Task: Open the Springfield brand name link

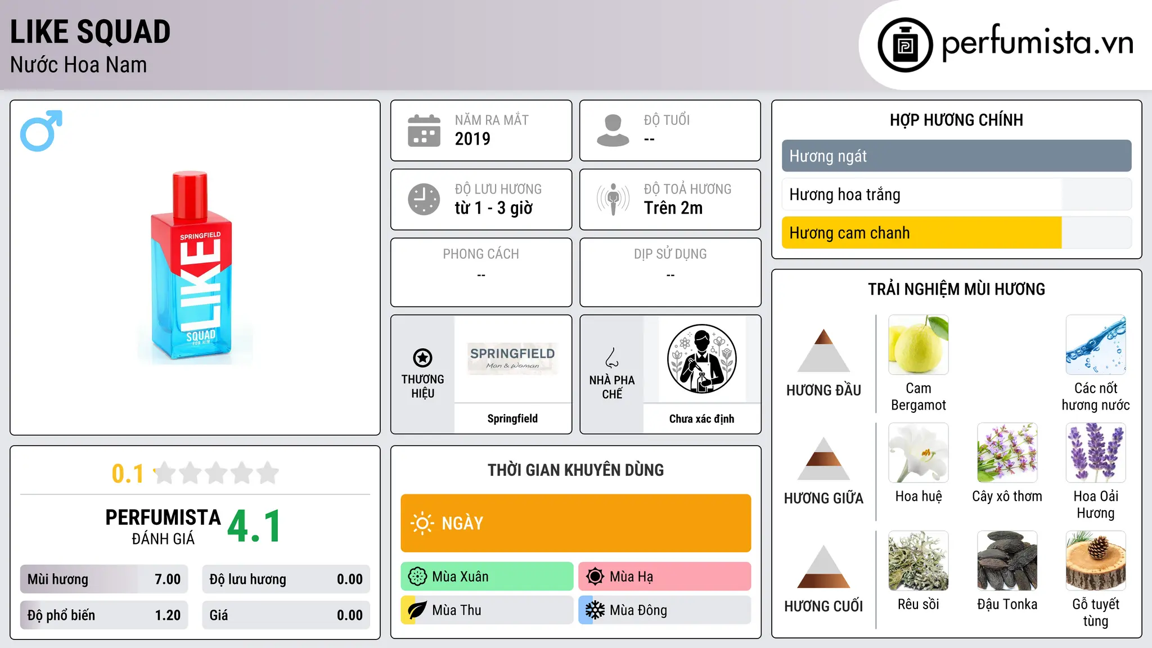Action: pos(512,418)
